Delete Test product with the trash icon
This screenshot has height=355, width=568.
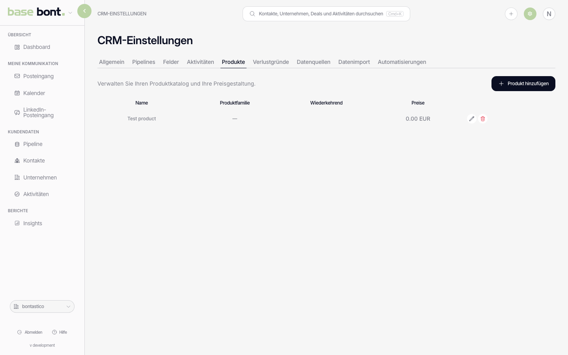(x=483, y=119)
